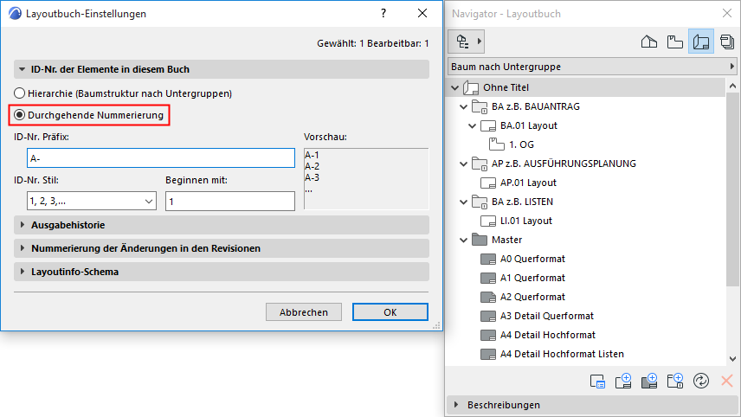This screenshot has width=741, height=417.
Task: Open the Publisher Sets icon
Action: (725, 41)
